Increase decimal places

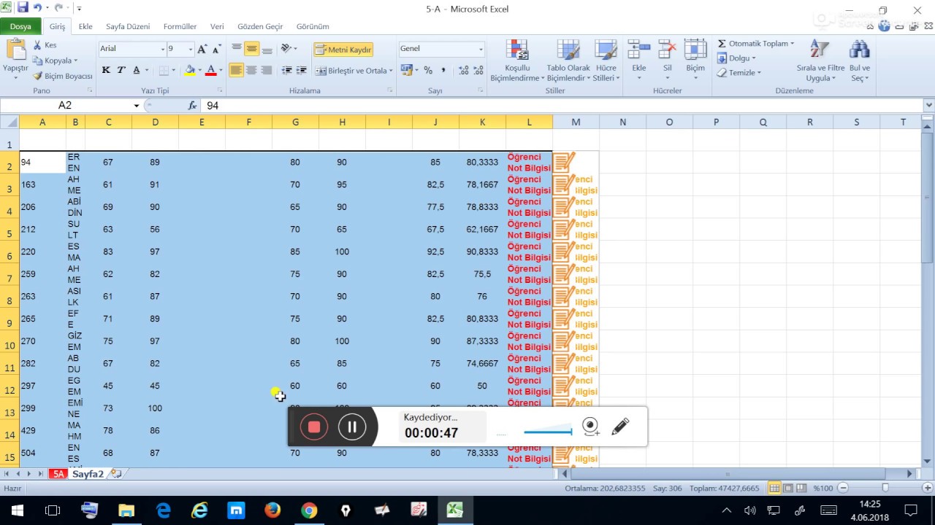pos(464,71)
